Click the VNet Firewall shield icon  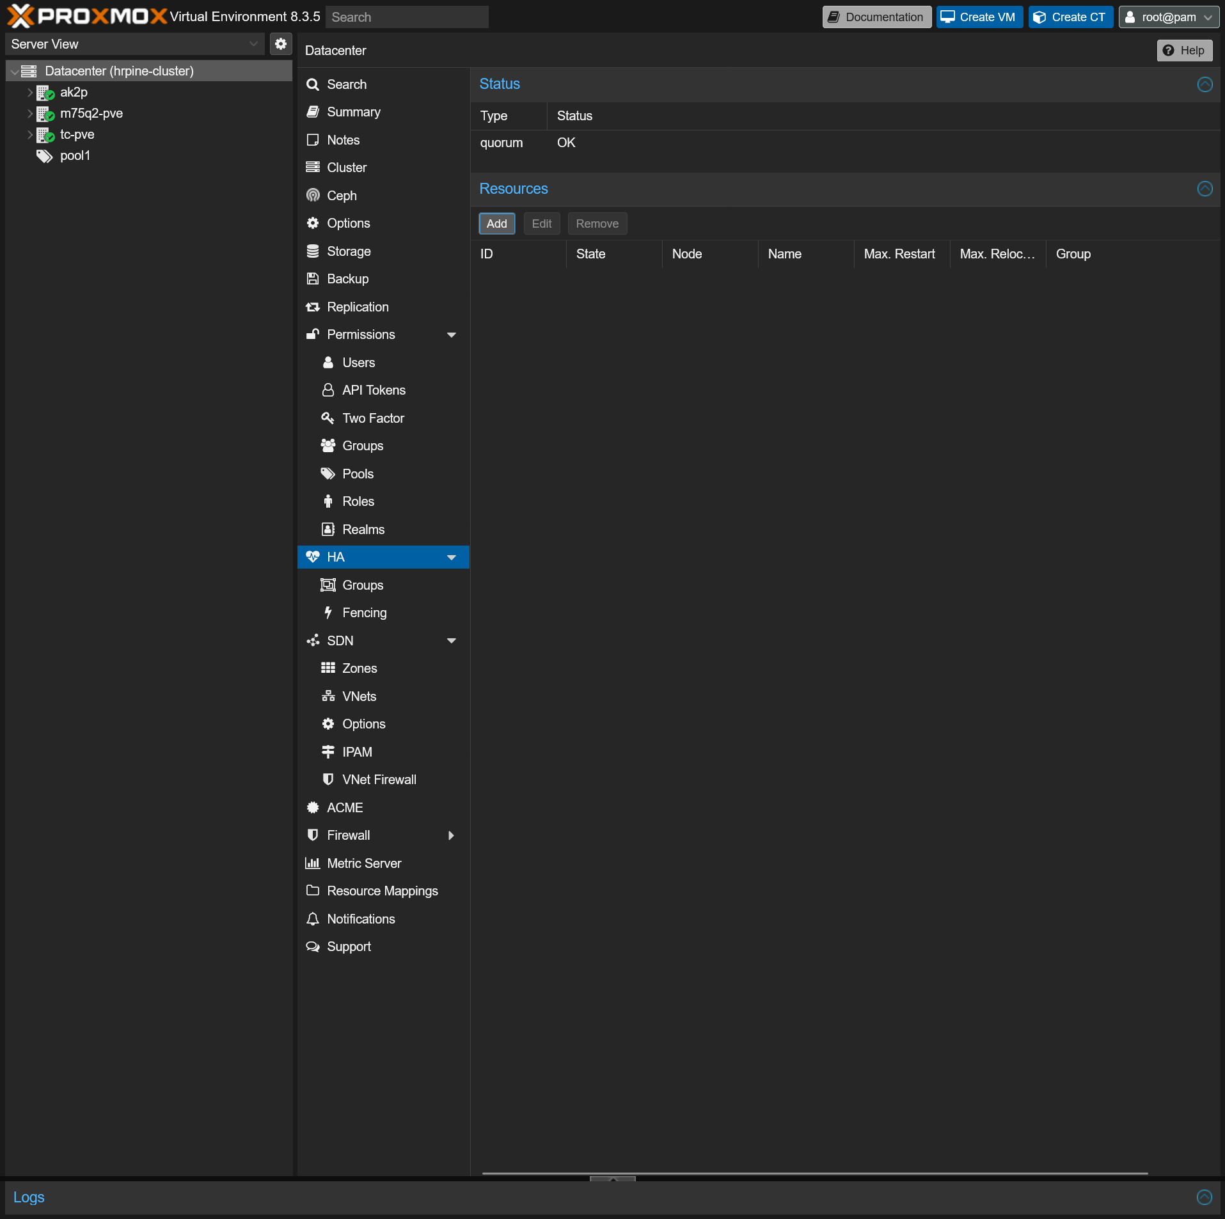point(328,780)
